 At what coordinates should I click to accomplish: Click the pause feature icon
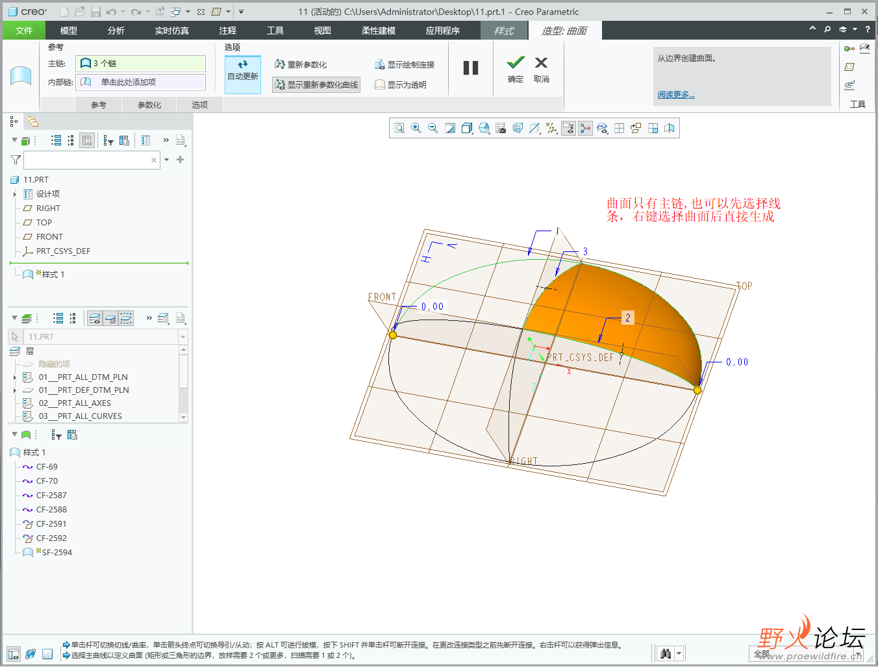(x=471, y=68)
